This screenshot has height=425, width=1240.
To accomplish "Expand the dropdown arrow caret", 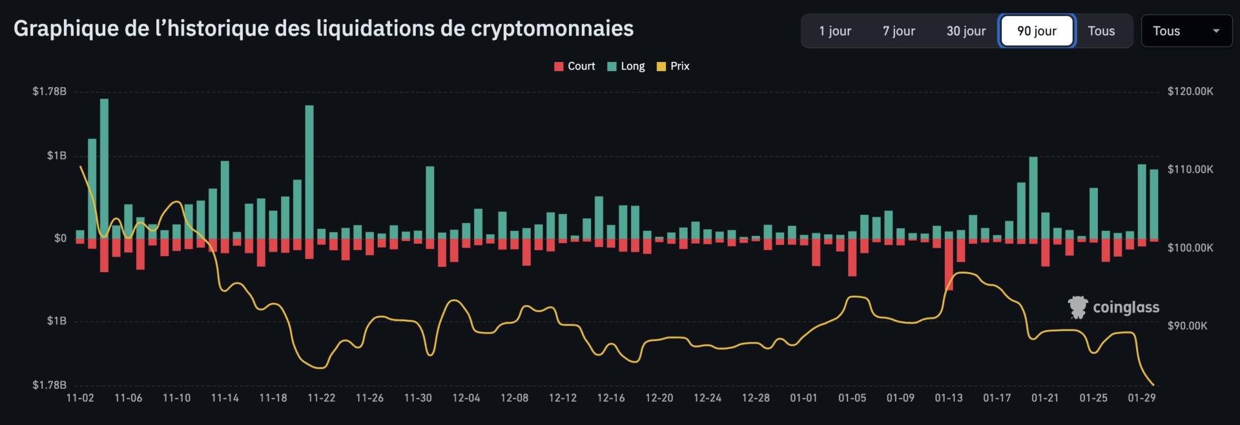I will point(1216,31).
